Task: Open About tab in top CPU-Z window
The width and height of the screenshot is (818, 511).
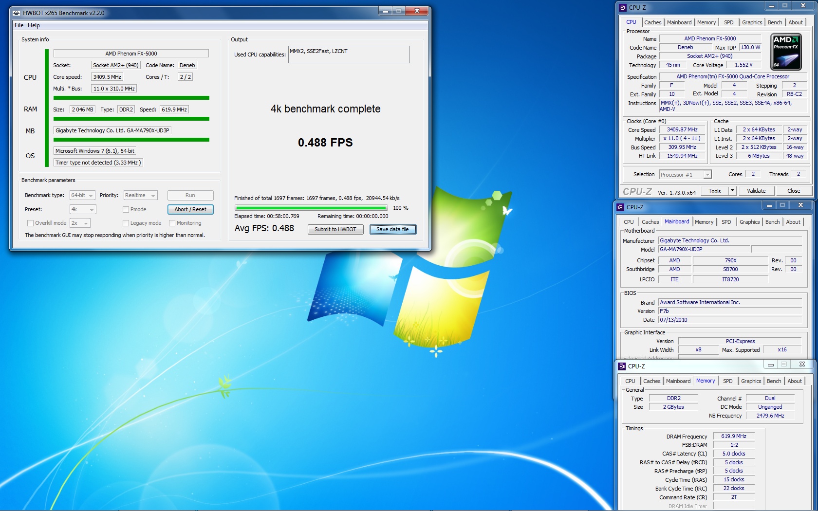Action: coord(796,22)
